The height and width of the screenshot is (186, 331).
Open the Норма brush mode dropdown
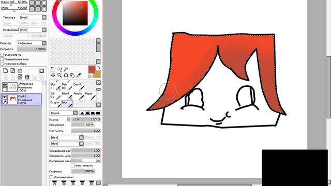[64, 113]
